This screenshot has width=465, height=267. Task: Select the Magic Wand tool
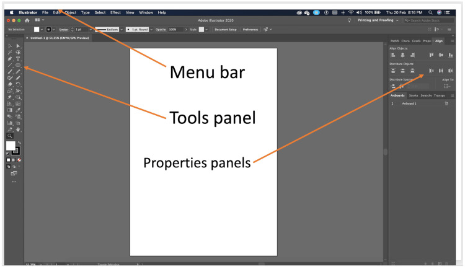tap(10, 52)
